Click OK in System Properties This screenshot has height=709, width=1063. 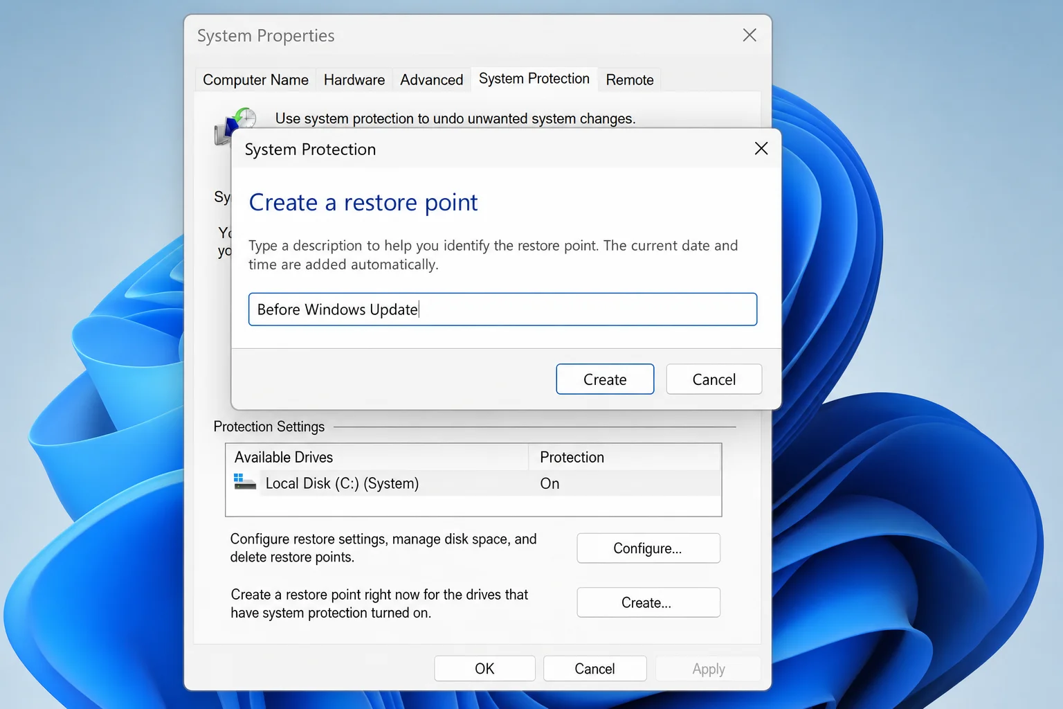click(484, 669)
